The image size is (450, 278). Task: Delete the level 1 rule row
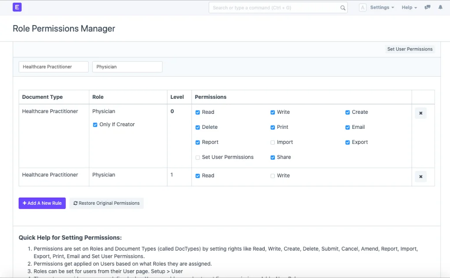click(x=420, y=176)
